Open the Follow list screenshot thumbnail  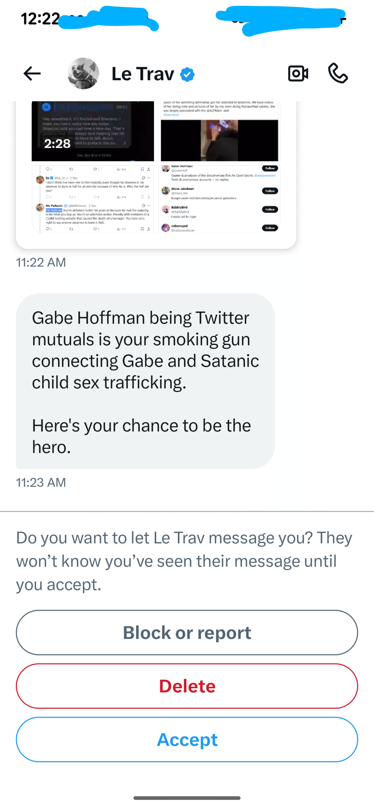(219, 199)
